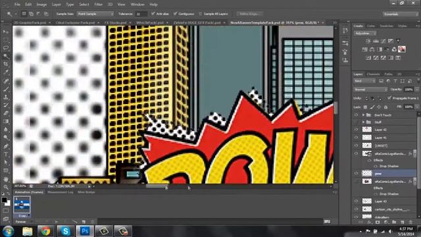Hide Layer 43
Image resolution: width=421 pixels, height=237 pixels.
(x=356, y=201)
